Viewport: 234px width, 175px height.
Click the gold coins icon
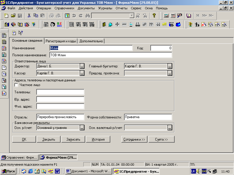[x=164, y=24]
